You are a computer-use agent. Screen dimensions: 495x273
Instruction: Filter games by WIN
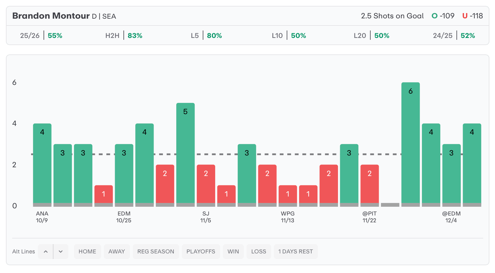(233, 252)
